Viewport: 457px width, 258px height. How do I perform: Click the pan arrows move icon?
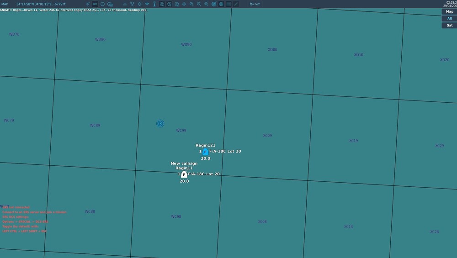click(184, 4)
